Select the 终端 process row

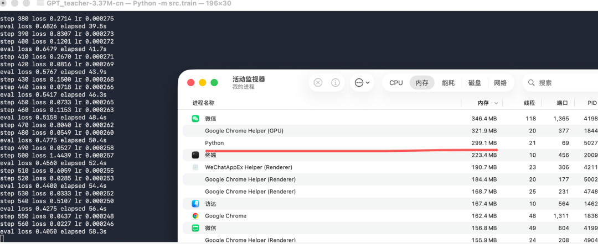[x=390, y=155]
